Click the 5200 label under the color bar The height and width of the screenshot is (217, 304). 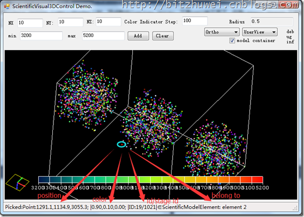(x=262, y=188)
